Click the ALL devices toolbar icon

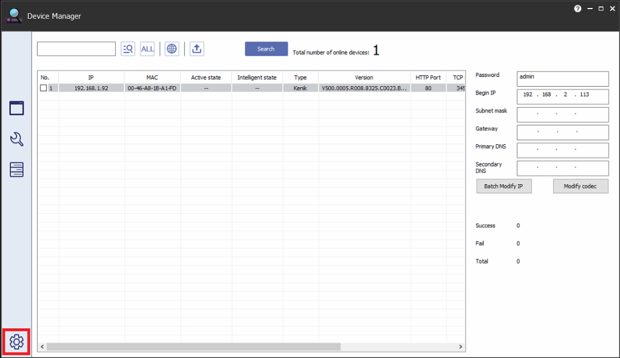[x=147, y=49]
